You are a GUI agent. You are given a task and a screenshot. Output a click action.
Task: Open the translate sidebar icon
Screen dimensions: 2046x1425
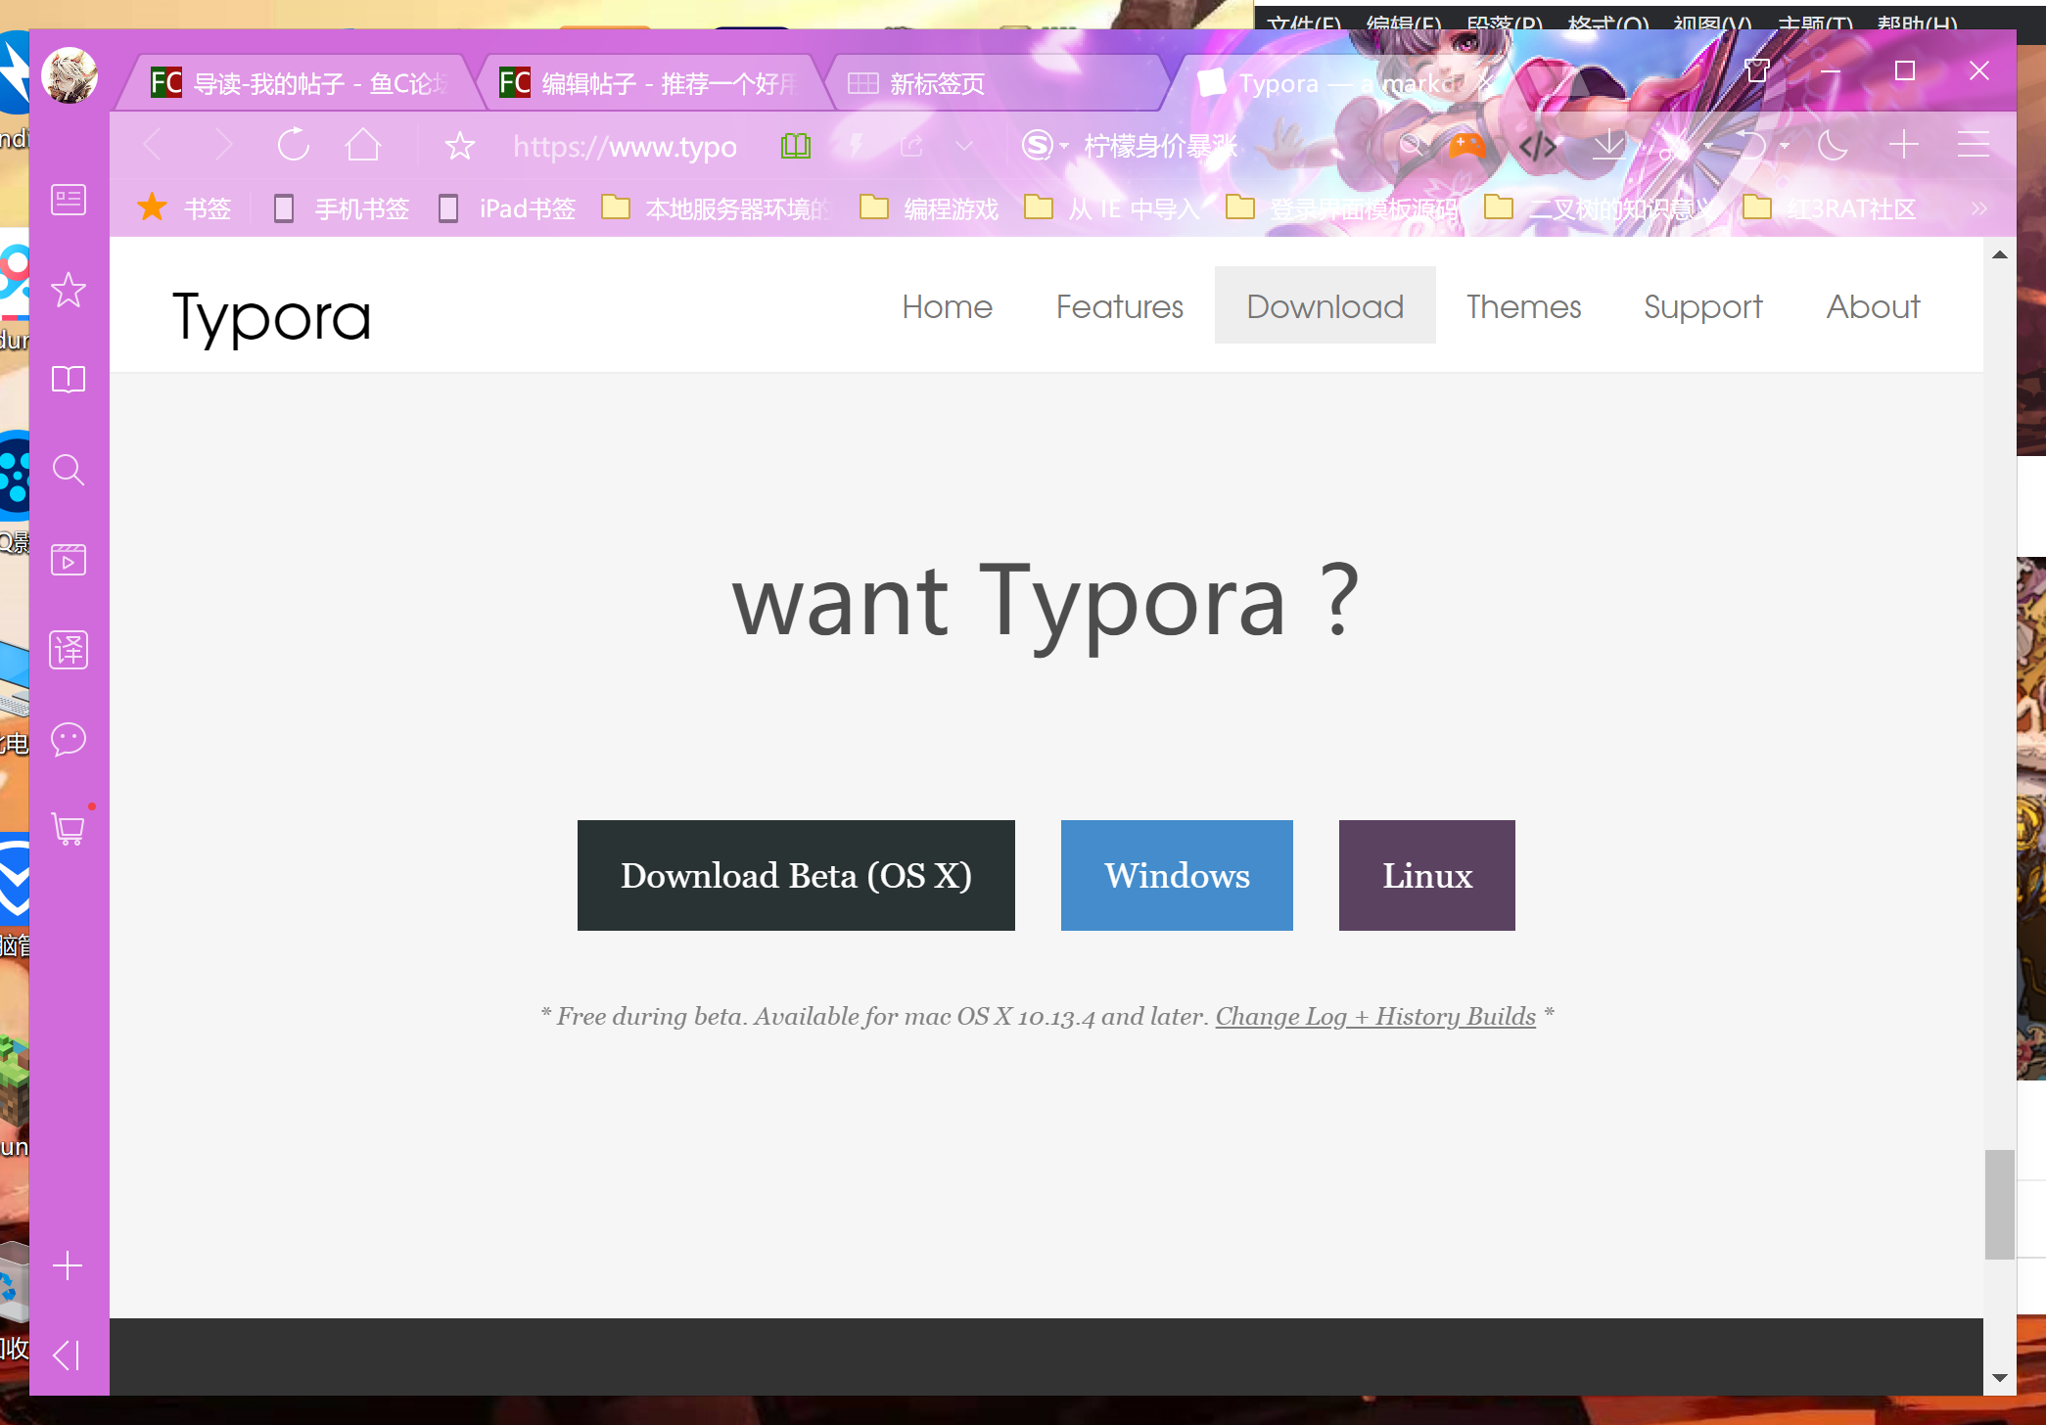pyautogui.click(x=69, y=650)
